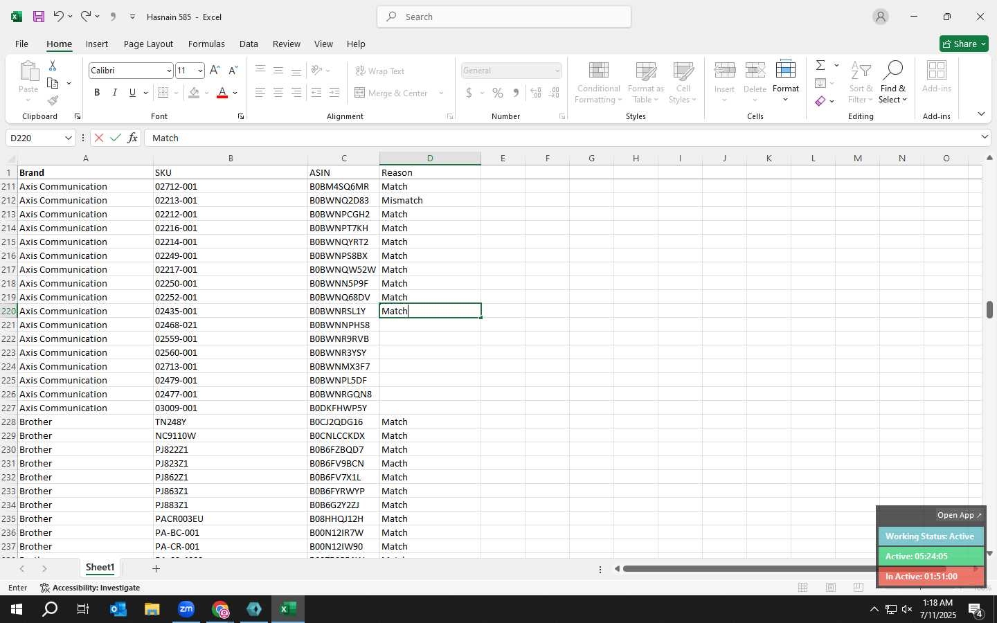This screenshot has width=997, height=623.
Task: Apply Comma Style number format
Action: [516, 93]
